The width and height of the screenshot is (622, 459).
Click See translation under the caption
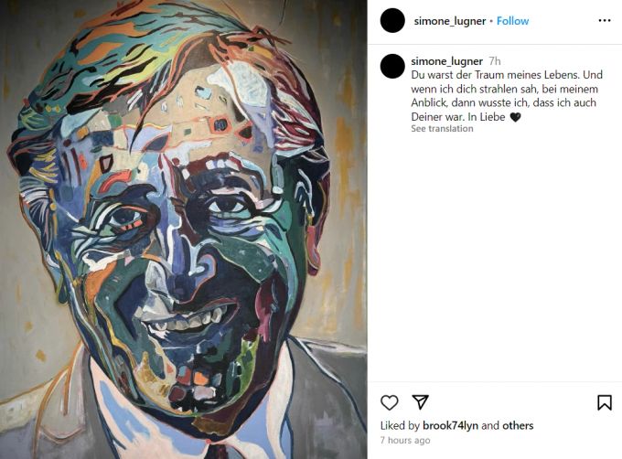click(442, 128)
